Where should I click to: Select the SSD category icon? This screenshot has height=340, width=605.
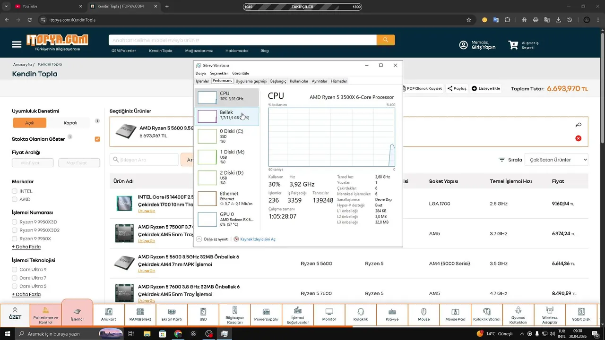203,315
